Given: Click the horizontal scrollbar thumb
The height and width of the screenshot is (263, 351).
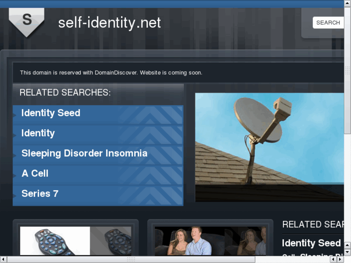Looking at the screenshot, I should [x=131, y=260].
